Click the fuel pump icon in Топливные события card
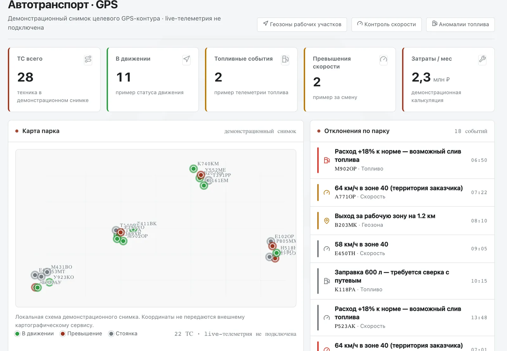The width and height of the screenshot is (507, 351). [285, 59]
